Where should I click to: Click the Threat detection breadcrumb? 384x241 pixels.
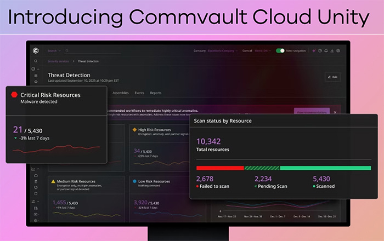(88, 61)
